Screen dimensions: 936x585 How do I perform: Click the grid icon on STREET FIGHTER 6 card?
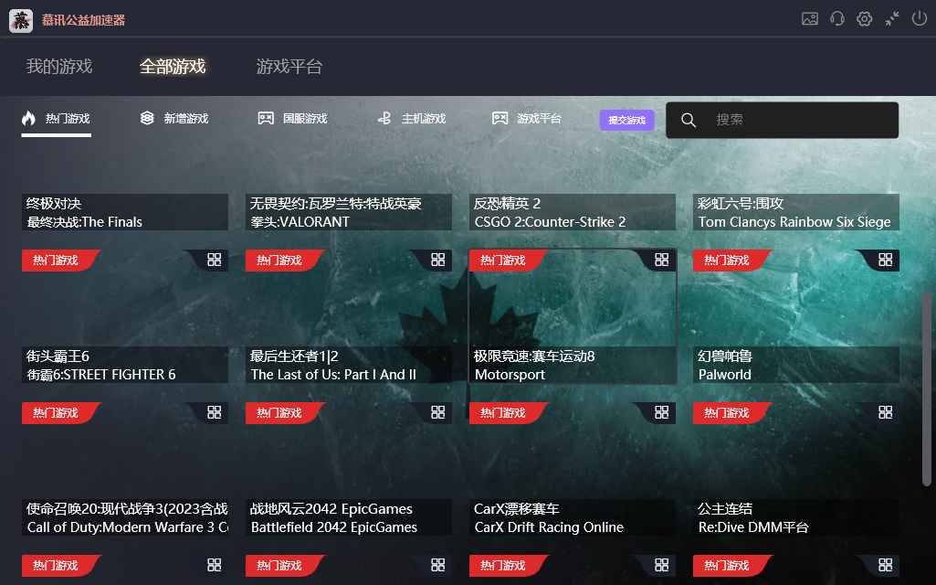pyautogui.click(x=214, y=412)
